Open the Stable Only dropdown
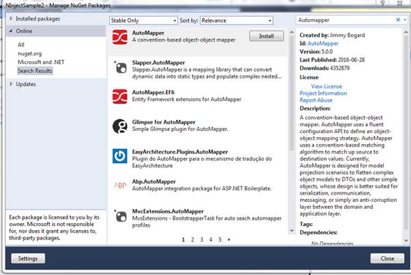The height and width of the screenshot is (275, 411). click(143, 20)
